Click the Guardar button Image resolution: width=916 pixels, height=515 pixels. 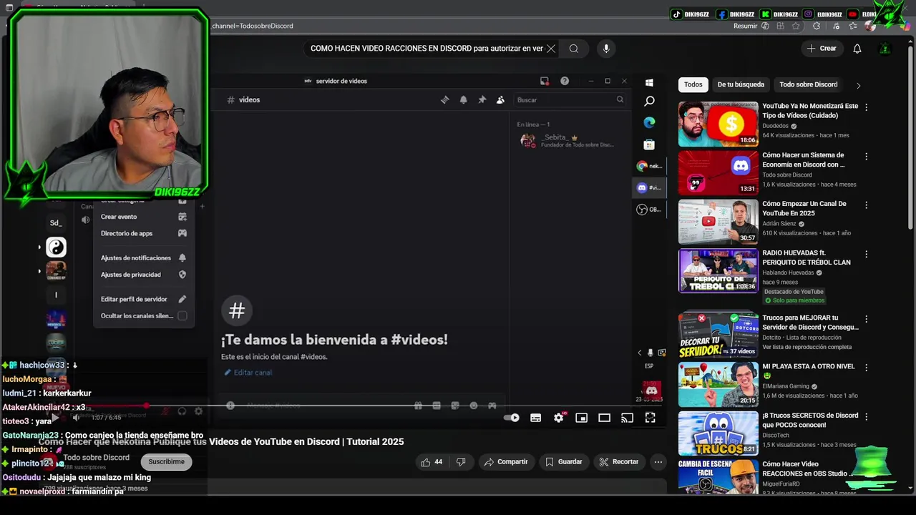pos(563,462)
